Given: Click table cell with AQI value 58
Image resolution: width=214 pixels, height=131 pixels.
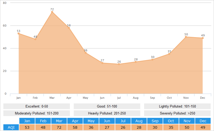Looking at the screenshot, I should click(75, 127).
